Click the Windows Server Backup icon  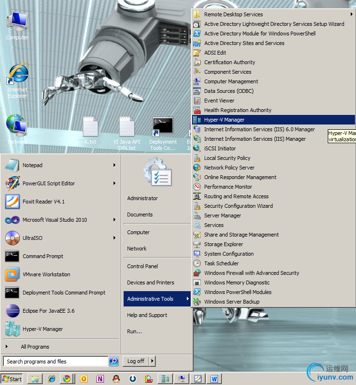tap(197, 302)
